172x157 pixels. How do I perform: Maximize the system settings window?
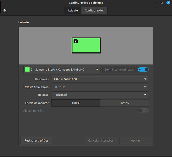pyautogui.click(x=162, y=3)
